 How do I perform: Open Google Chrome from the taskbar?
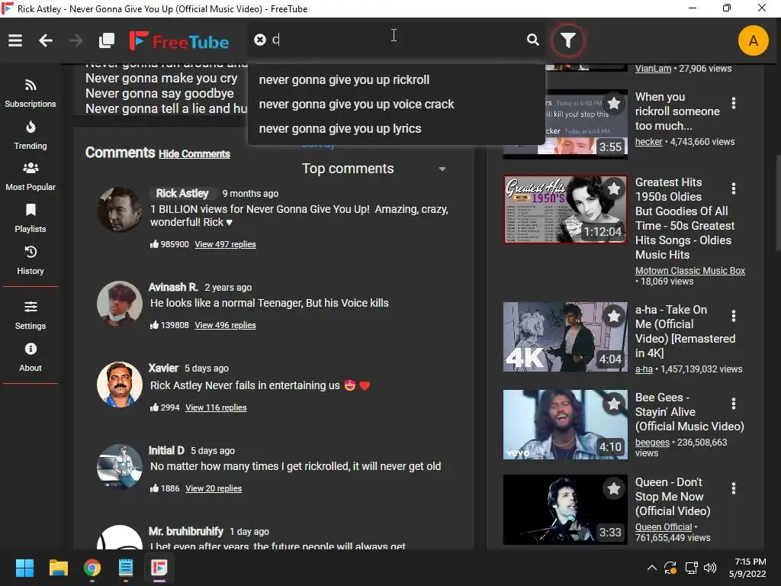pos(92,568)
